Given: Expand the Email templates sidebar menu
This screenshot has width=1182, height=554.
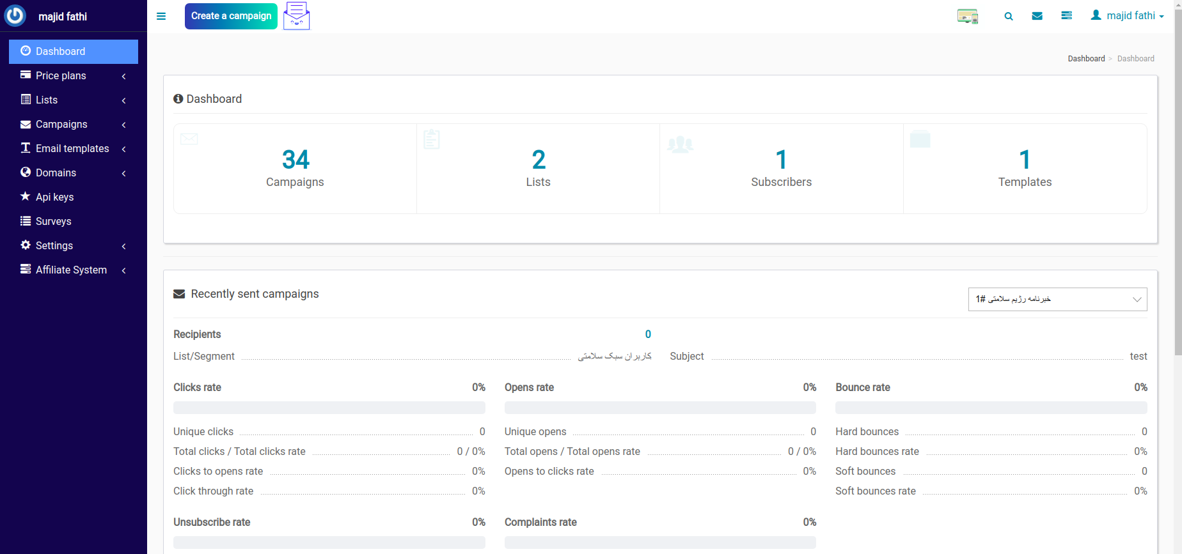Looking at the screenshot, I should pyautogui.click(x=74, y=148).
